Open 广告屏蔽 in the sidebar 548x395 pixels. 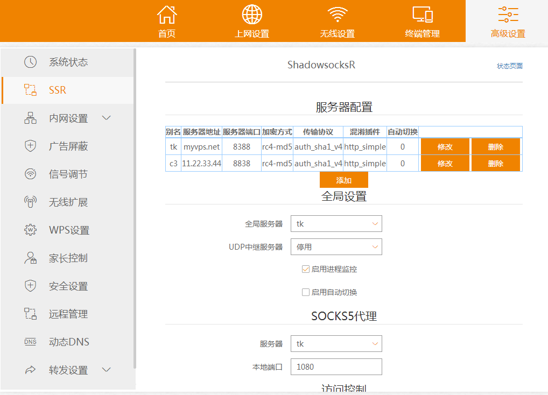[67, 146]
